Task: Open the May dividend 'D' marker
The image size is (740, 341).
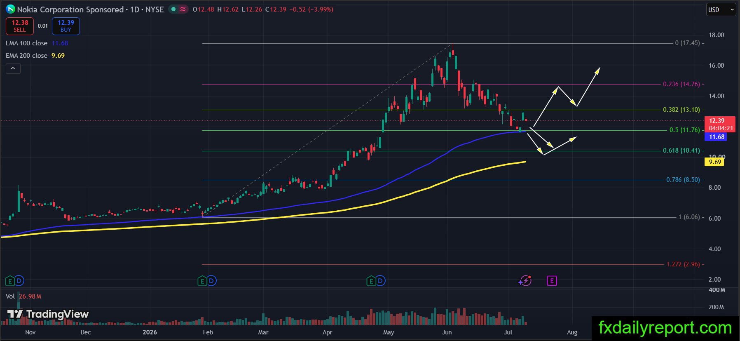Action: (x=380, y=281)
